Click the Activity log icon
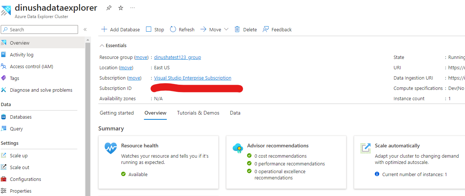Screen dimensions: 465x196 (4, 55)
